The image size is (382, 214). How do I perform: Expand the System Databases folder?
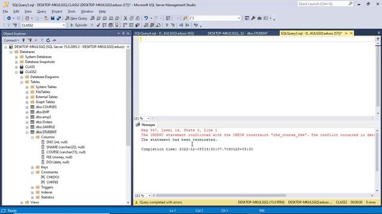click(16, 57)
